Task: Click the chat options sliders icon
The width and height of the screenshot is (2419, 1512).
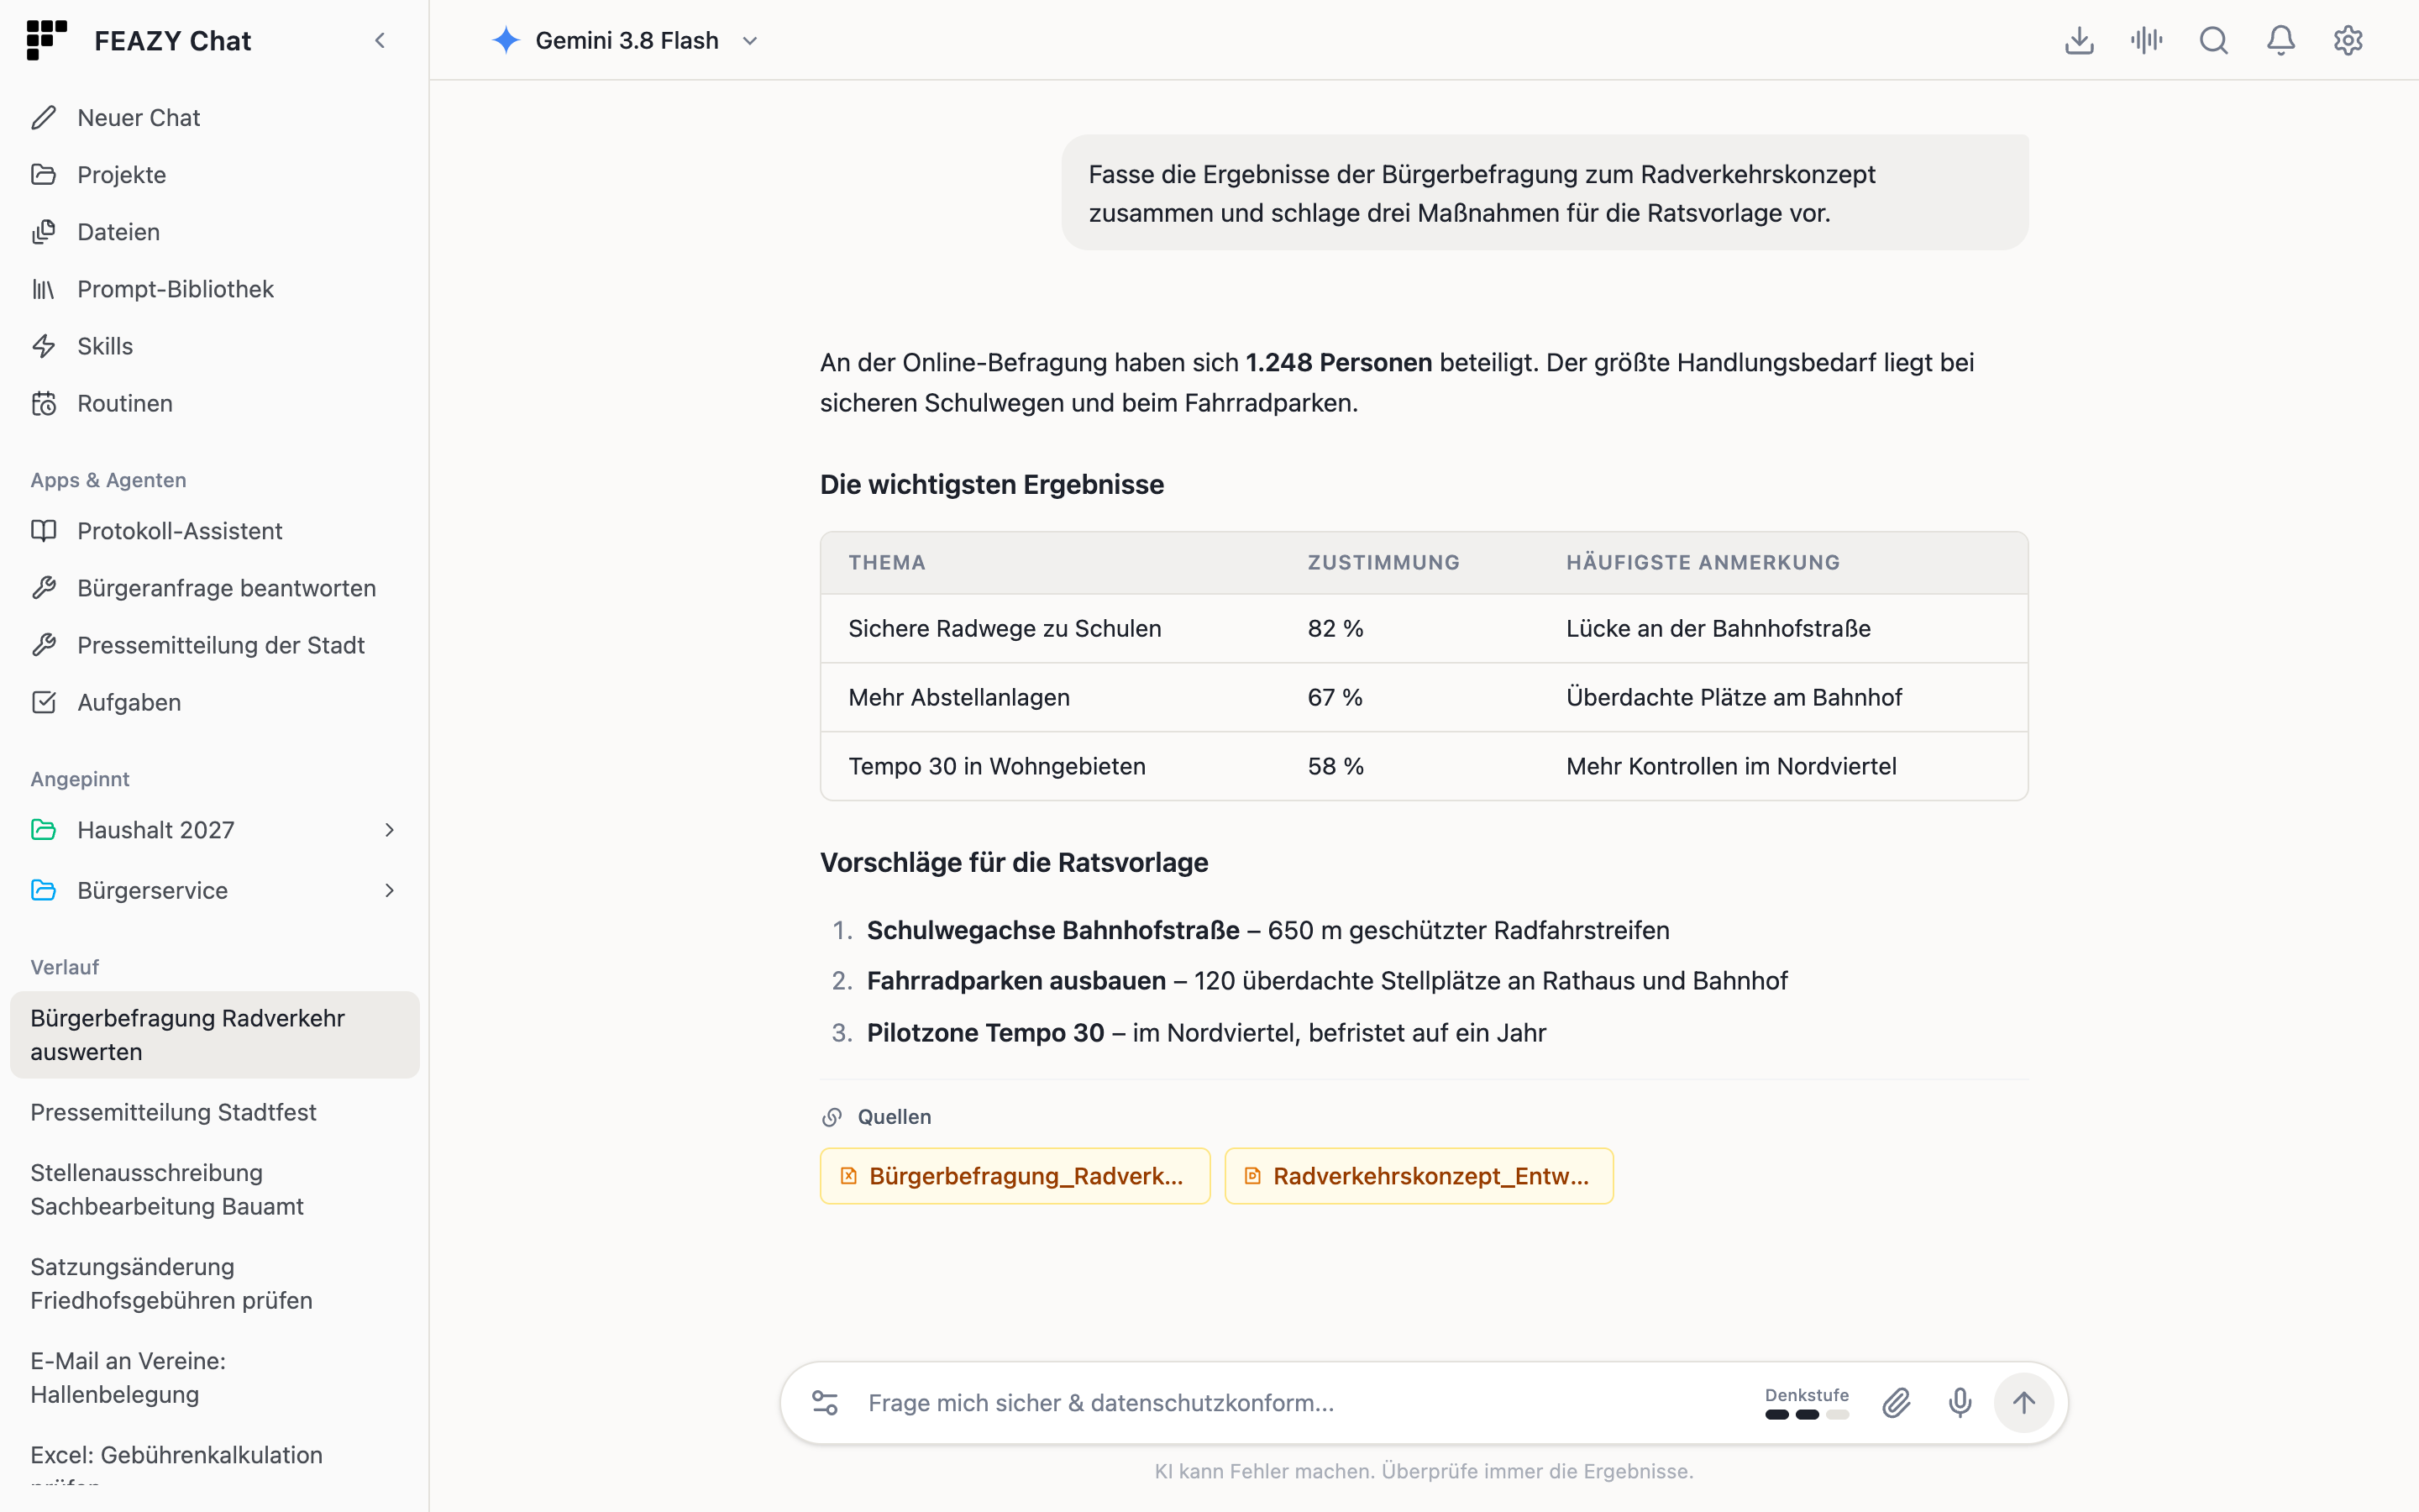Action: [826, 1403]
